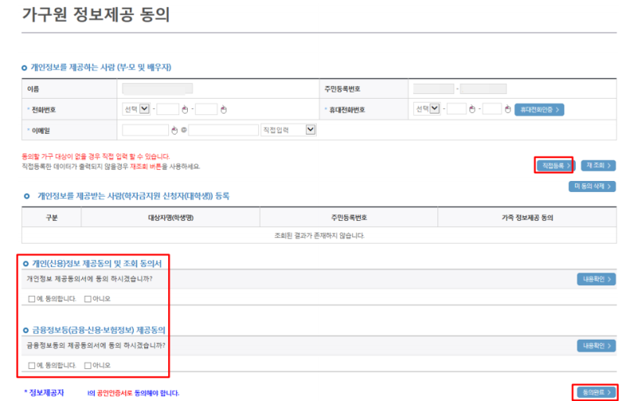This screenshot has width=626, height=401.
Task: Click the '* 정보제공자' label at bottom
Action: [x=44, y=393]
